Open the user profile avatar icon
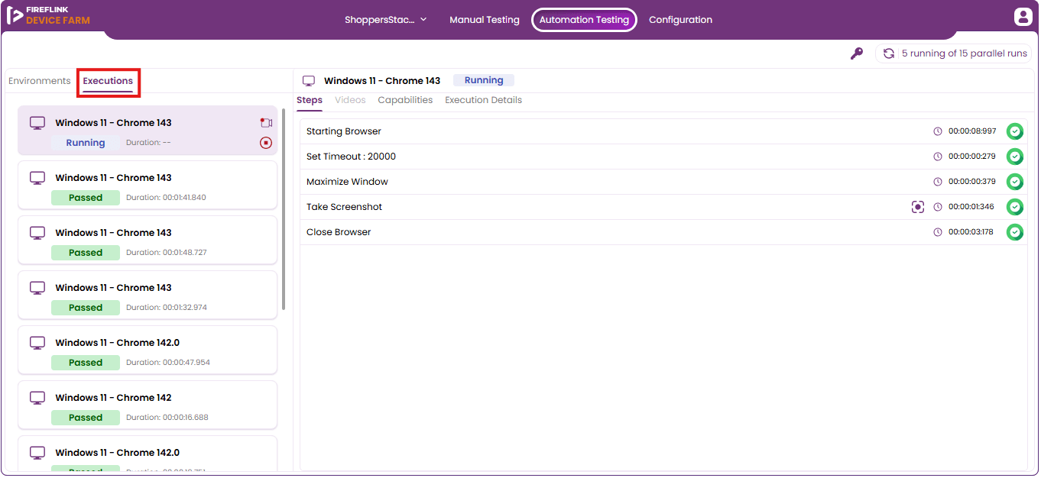 coord(1023,18)
